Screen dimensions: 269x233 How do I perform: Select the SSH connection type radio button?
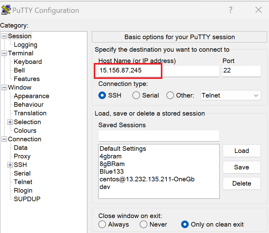(102, 95)
